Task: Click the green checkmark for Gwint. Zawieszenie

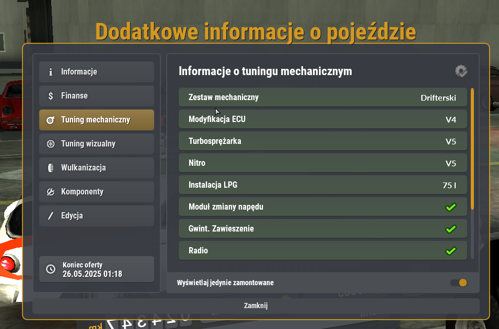Action: click(x=451, y=229)
